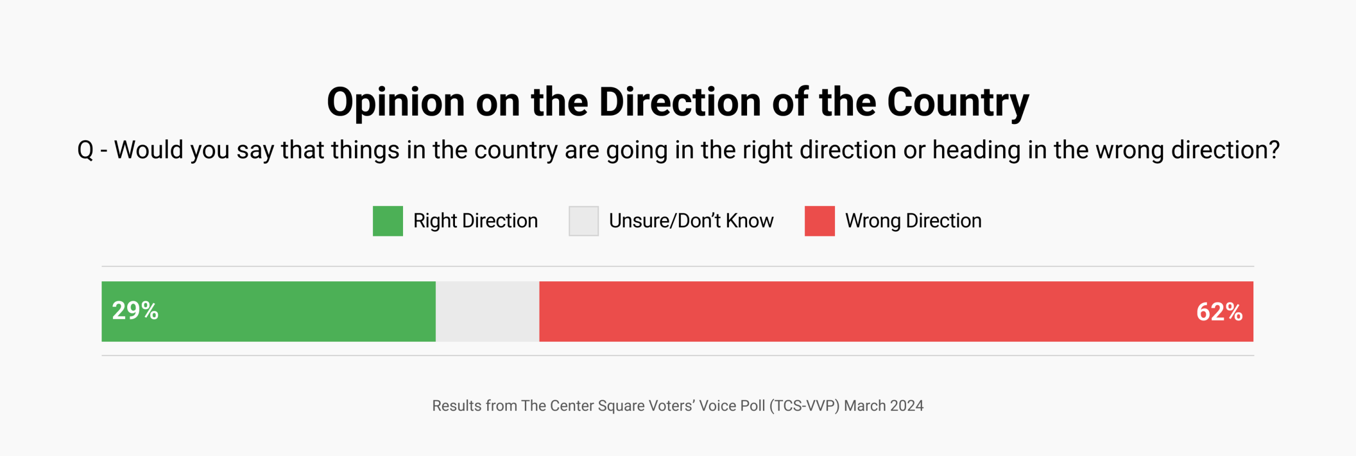Select the "Right Direction" legend label
Viewport: 1356px width, 456px height.
(x=475, y=221)
